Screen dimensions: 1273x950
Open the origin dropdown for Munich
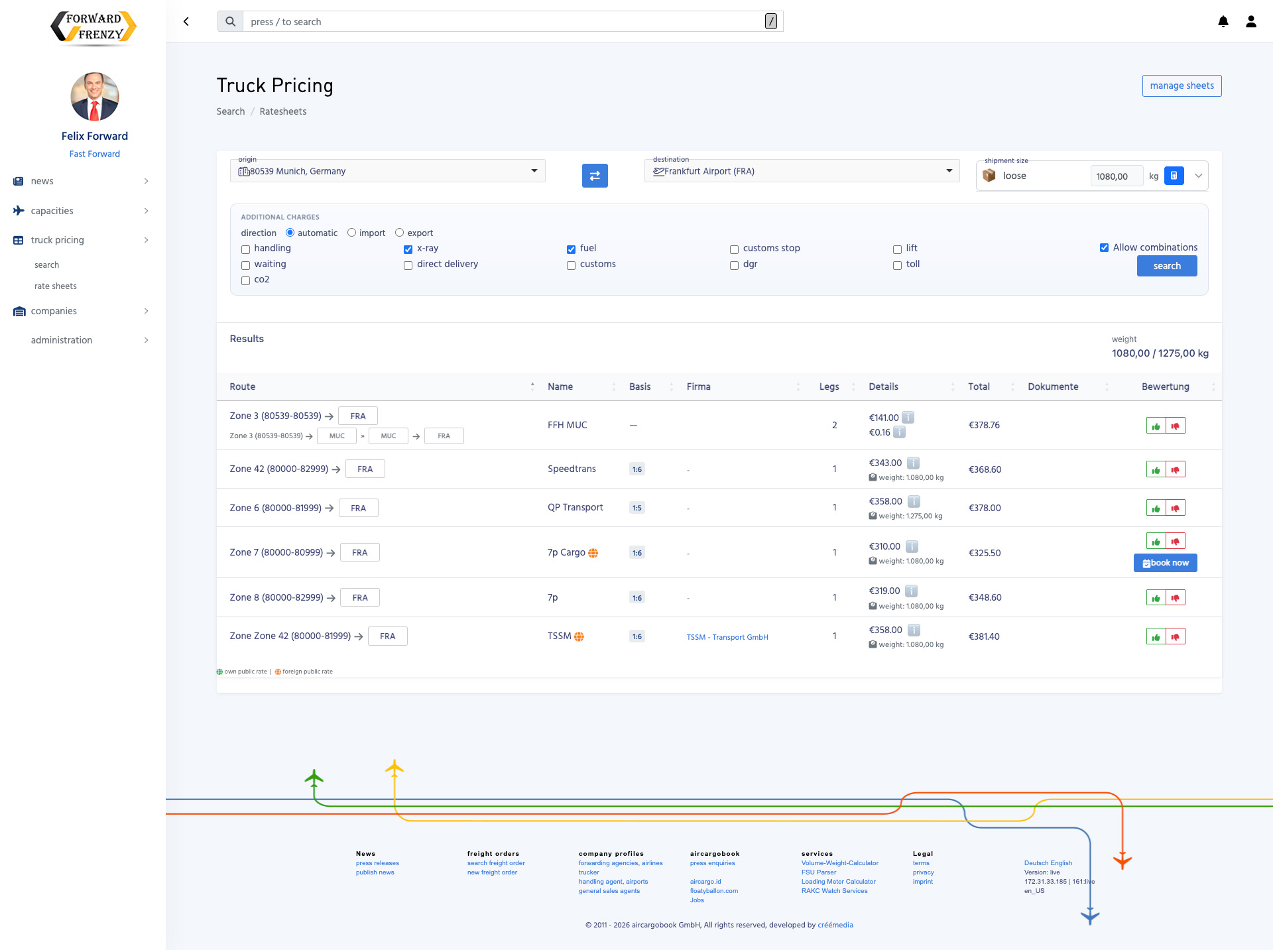point(534,171)
